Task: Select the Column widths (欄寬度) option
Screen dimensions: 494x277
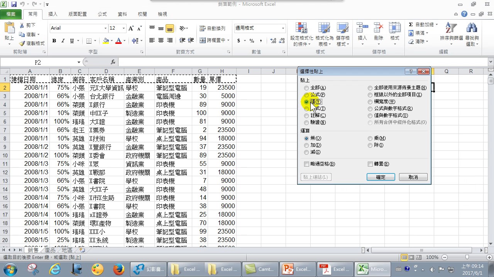Action: pos(370,102)
